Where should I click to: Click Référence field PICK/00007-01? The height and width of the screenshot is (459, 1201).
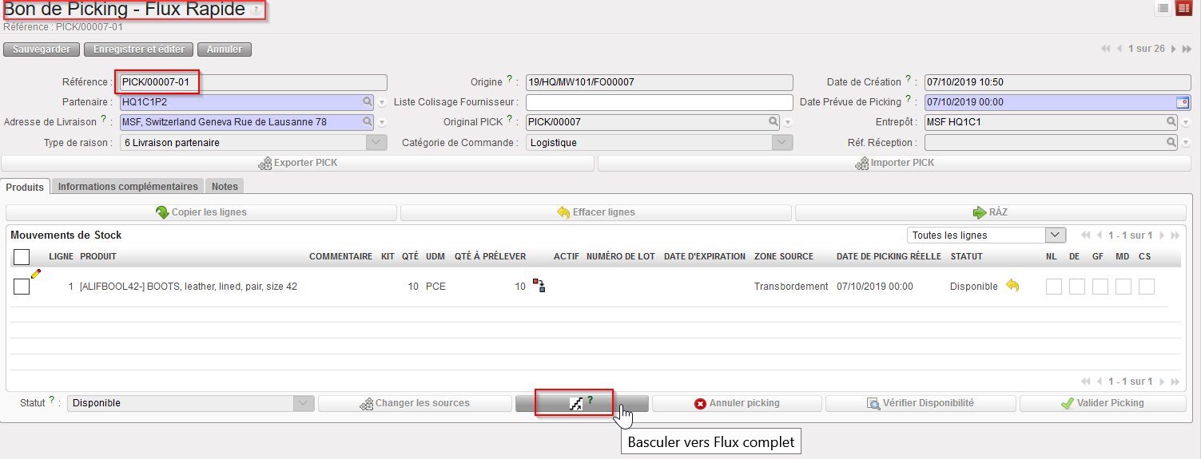pyautogui.click(x=253, y=82)
